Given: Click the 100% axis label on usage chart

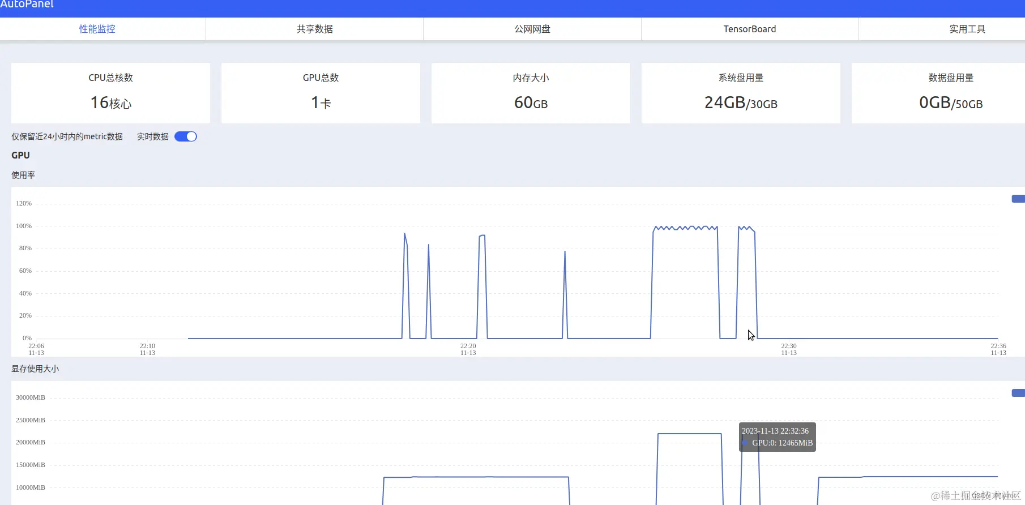Looking at the screenshot, I should point(24,226).
